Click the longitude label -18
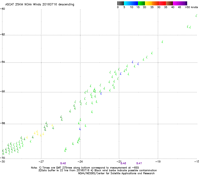The height and width of the screenshot is (175, 199). [x=158, y=162]
